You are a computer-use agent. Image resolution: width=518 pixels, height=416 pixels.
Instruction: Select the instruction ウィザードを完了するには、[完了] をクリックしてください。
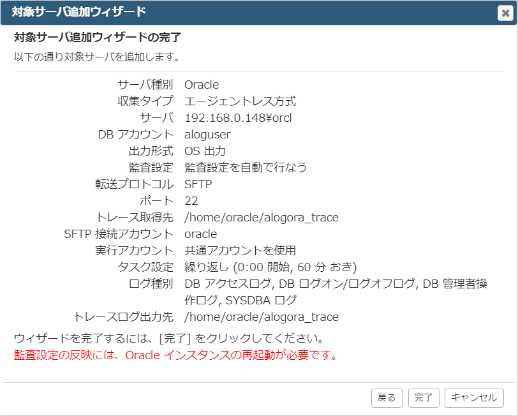[x=168, y=338]
